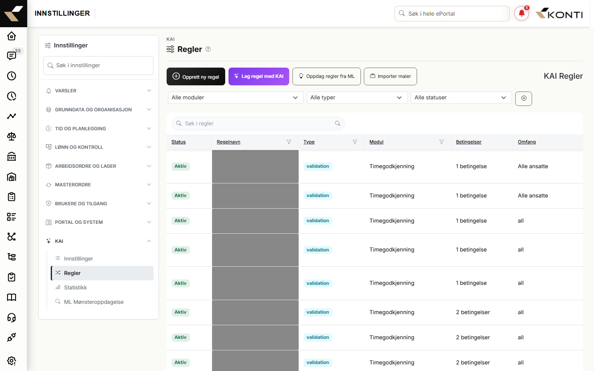Screen dimensions: 594x371
Task: Expand GRUNNDATA OG ORGANISASJON section
Action: pyautogui.click(x=99, y=110)
